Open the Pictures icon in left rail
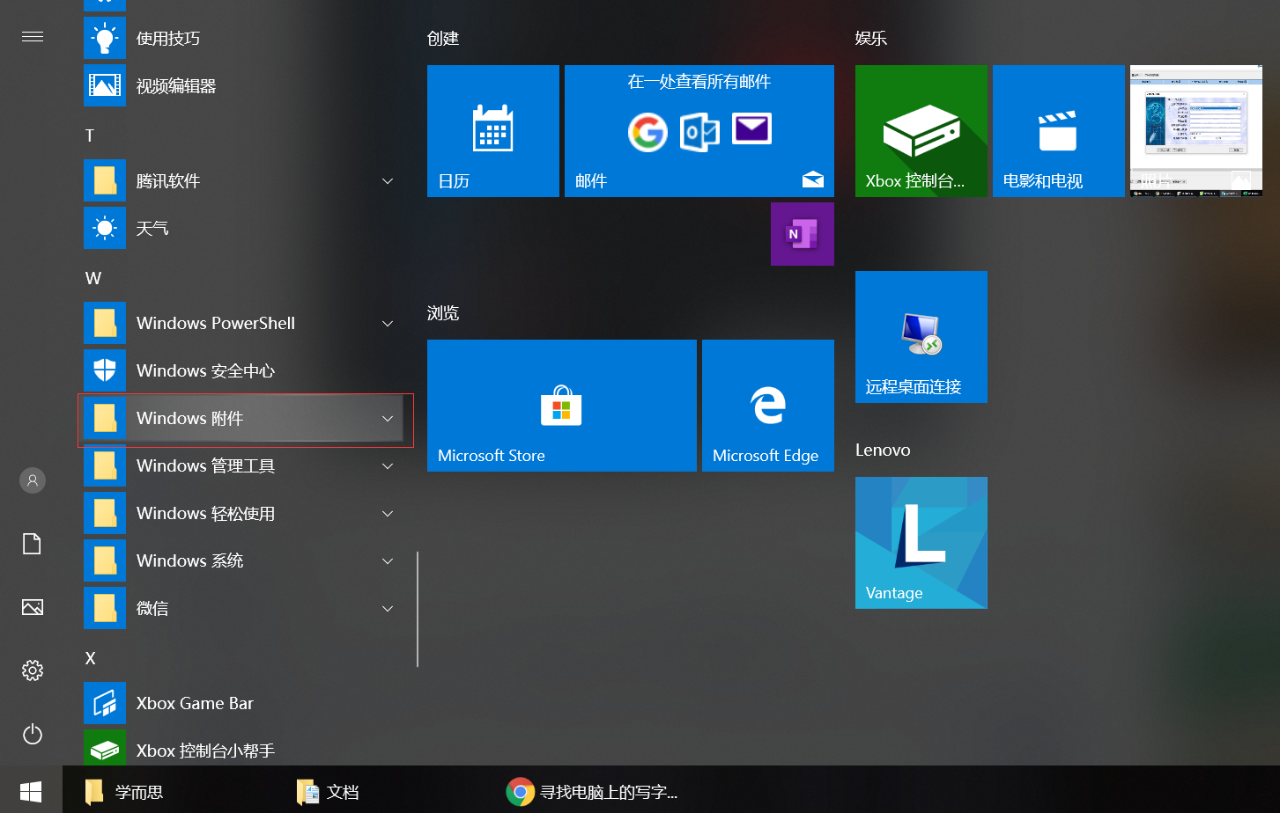The image size is (1280, 813). click(33, 607)
